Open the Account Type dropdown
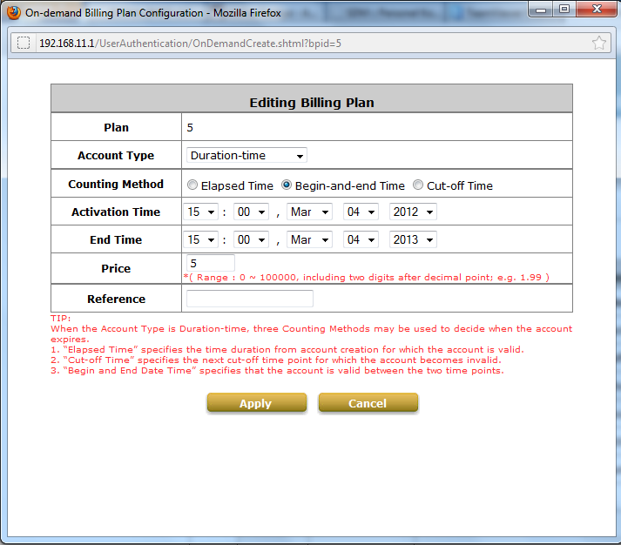 tap(246, 156)
